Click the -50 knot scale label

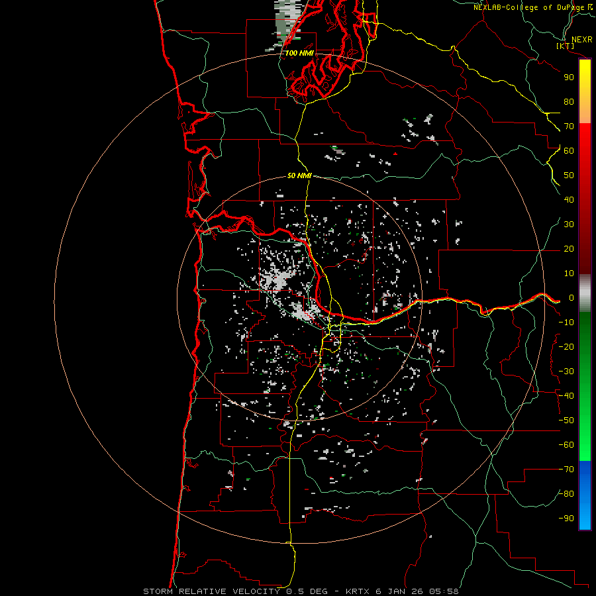(x=566, y=421)
